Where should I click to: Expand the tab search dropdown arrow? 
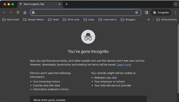(176, 4)
